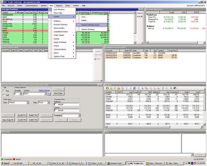Click the symbol lookup icon beside Symbol field
The height and width of the screenshot is (166, 207).
[x=49, y=94]
